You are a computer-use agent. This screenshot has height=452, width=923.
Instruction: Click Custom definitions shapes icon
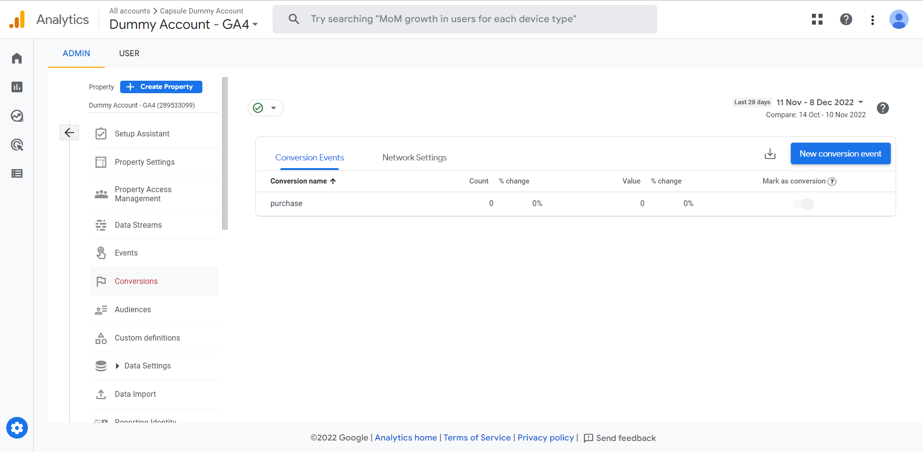[101, 338]
